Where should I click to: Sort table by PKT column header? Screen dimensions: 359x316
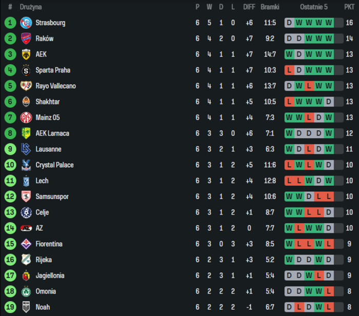pos(349,7)
